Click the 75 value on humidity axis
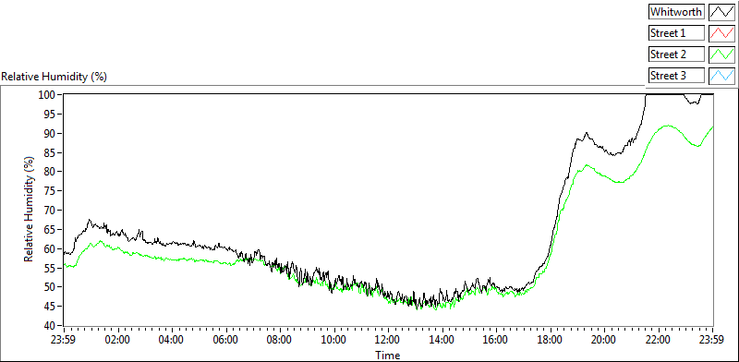 pos(51,191)
